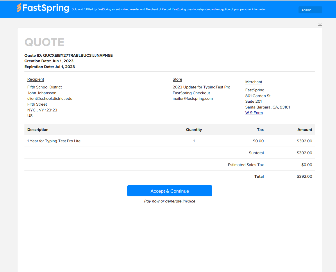Click the 'Pay now or generate invoice' text
This screenshot has height=272, width=336.
[169, 201]
